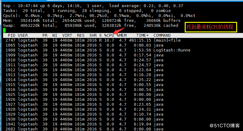
Task: Select PID 1912 row
Action: tap(84, 70)
